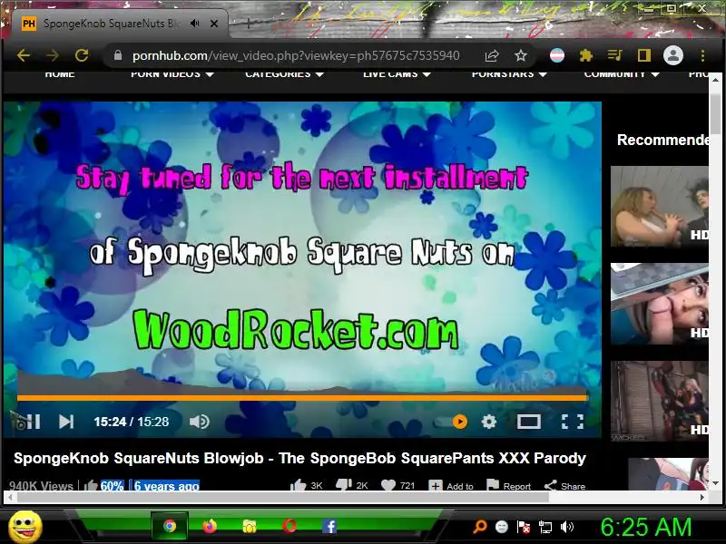This screenshot has width=726, height=544.
Task: Seek on the orange video progress bar
Action: pos(302,397)
